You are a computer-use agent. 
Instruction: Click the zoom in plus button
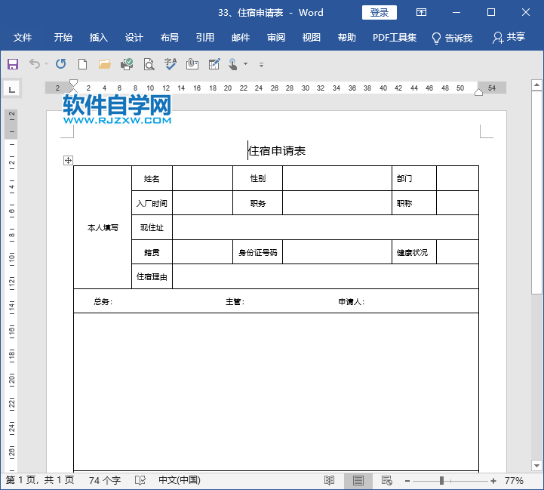point(493,481)
